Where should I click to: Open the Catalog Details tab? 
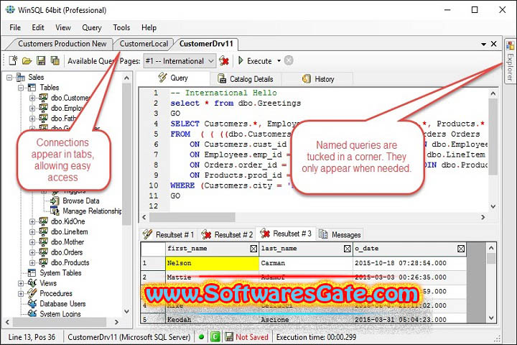click(x=246, y=79)
